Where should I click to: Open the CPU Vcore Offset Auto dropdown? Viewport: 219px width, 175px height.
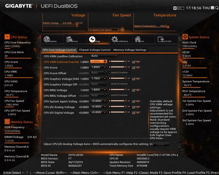99,73
